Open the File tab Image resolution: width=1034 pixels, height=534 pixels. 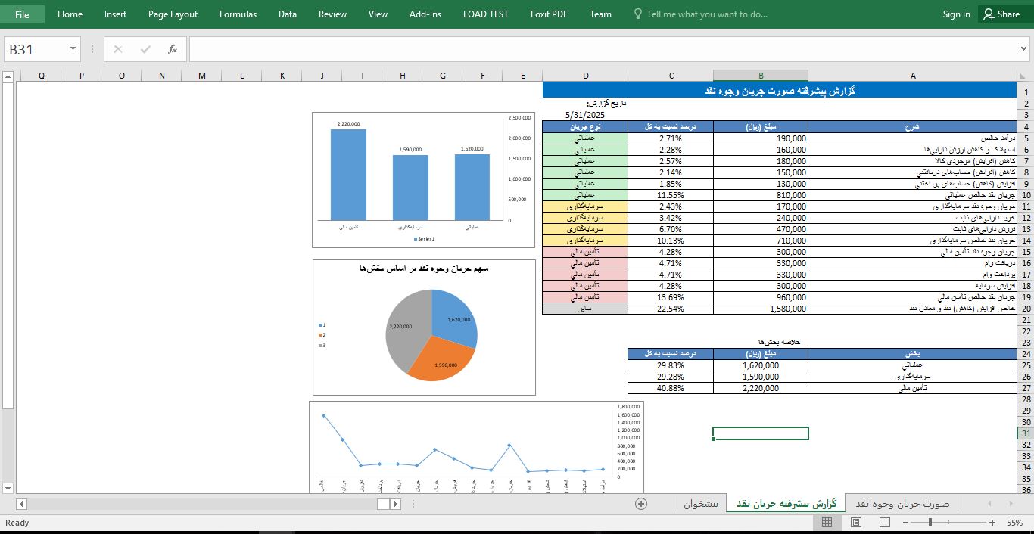pyautogui.click(x=22, y=14)
